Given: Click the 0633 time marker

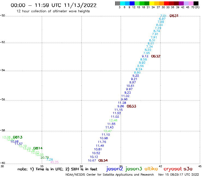Looking at the screenshot, I should (131, 106).
